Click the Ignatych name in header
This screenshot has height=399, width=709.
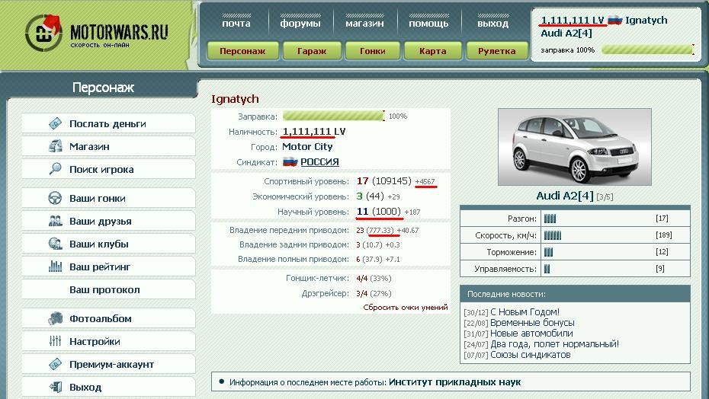pyautogui.click(x=646, y=21)
